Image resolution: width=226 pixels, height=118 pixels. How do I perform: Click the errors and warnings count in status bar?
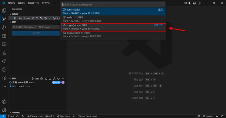click(x=50, y=116)
